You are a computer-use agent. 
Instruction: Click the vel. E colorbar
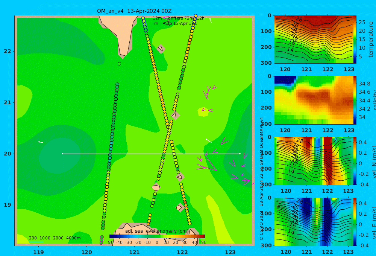pos(355,222)
